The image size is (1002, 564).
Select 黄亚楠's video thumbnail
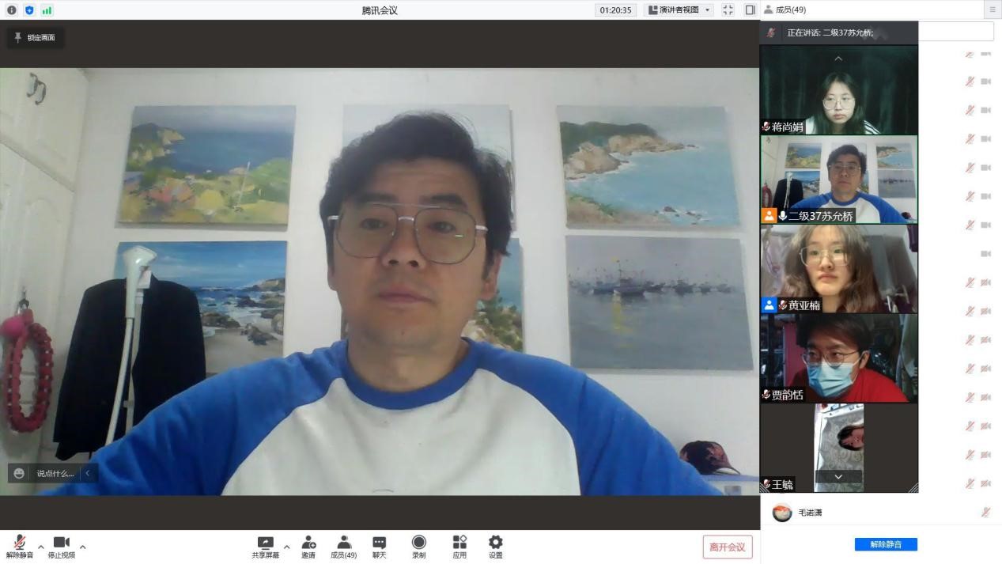[x=838, y=269]
